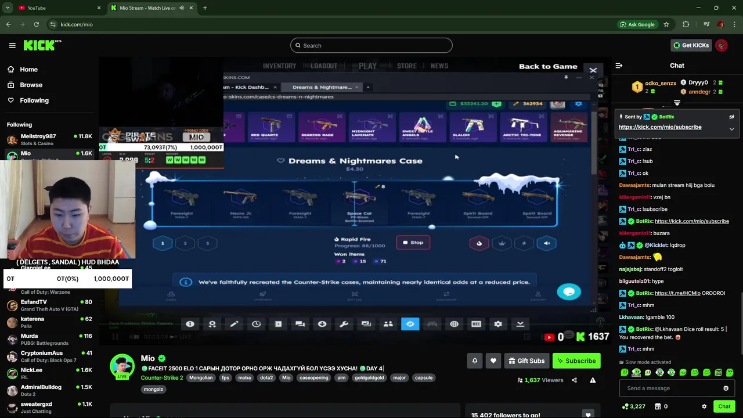Click the KICK logo
The width and height of the screenshot is (743, 418).
pos(42,45)
